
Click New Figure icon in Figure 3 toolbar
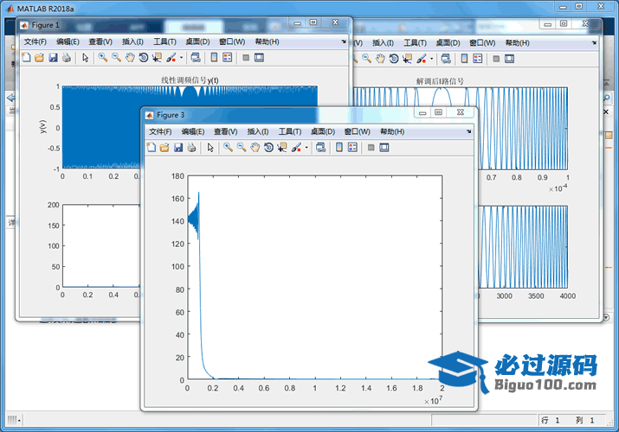151,148
